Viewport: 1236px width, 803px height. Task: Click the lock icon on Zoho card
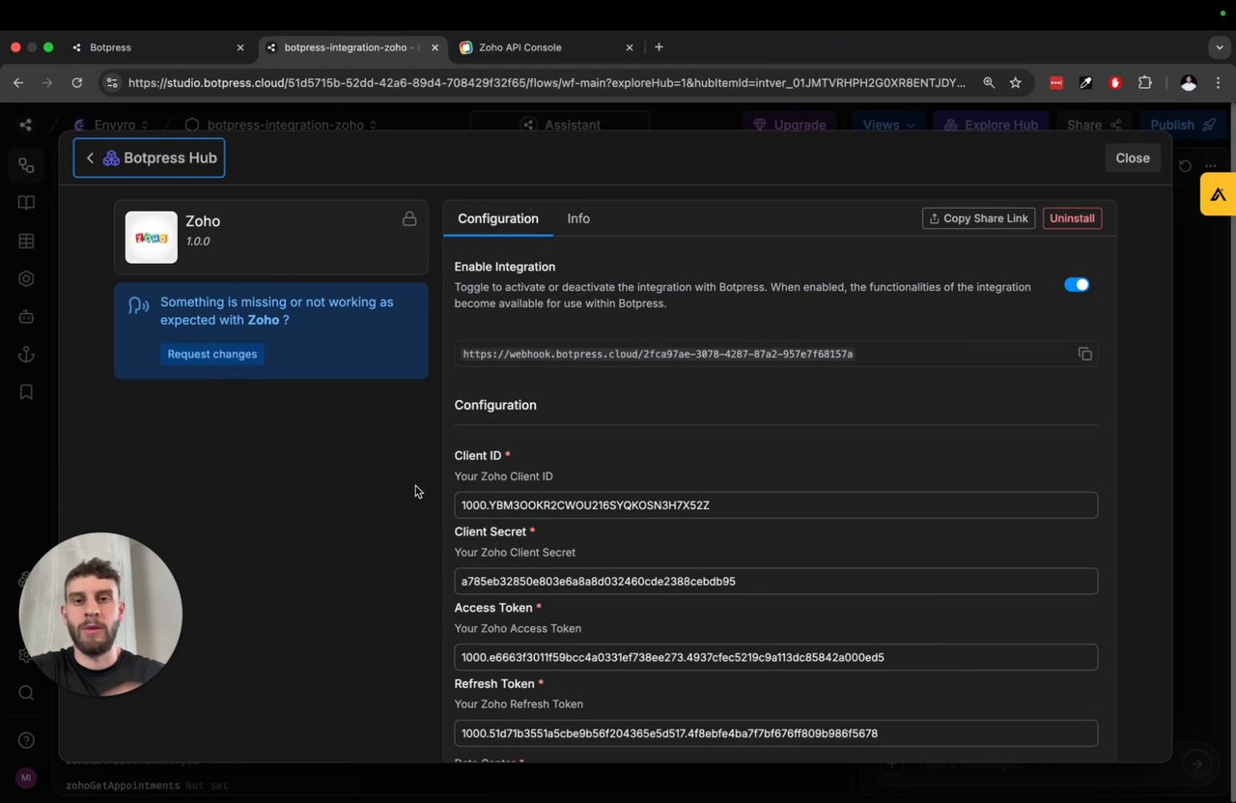pyautogui.click(x=409, y=219)
